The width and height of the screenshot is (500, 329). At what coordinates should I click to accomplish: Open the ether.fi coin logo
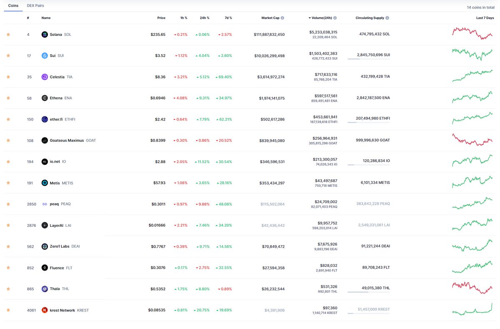tap(45, 119)
